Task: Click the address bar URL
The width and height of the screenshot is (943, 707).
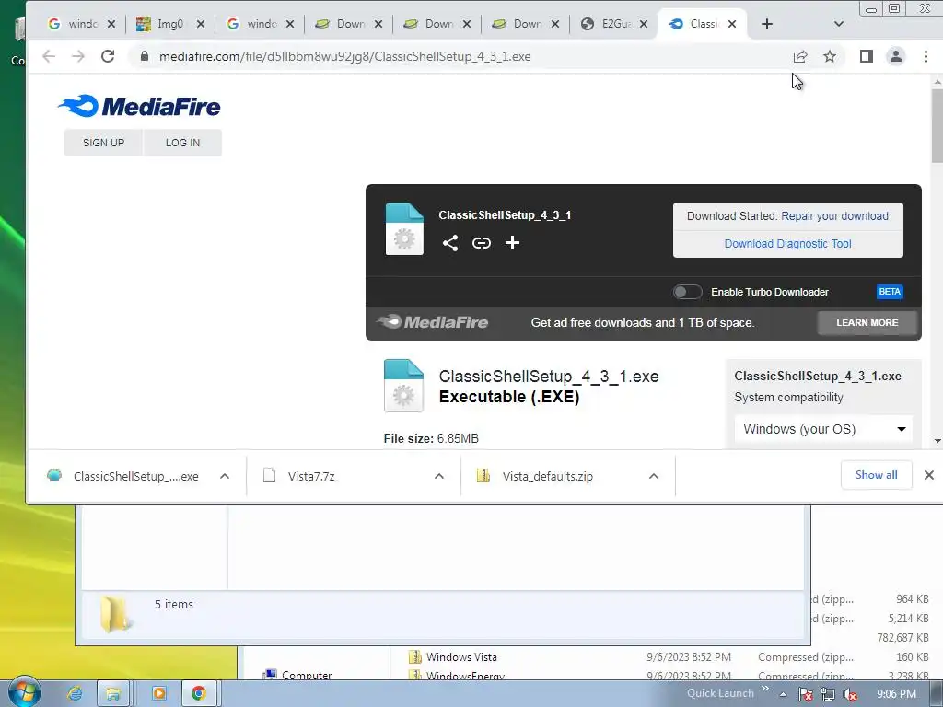Action: (x=344, y=56)
